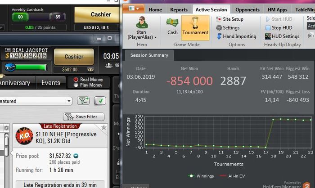Click the Biggest Win value 548 312
The image size is (315, 188).
(x=298, y=77)
